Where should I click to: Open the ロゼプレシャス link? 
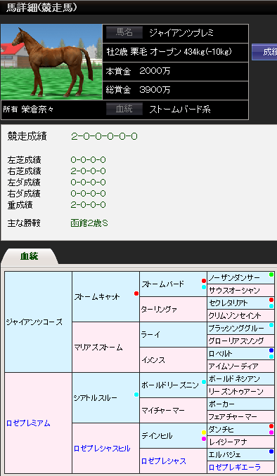point(164,461)
